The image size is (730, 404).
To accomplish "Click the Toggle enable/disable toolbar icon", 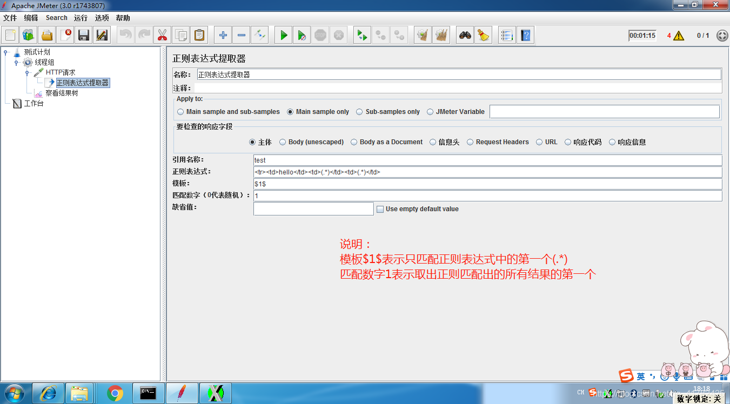I will (260, 36).
